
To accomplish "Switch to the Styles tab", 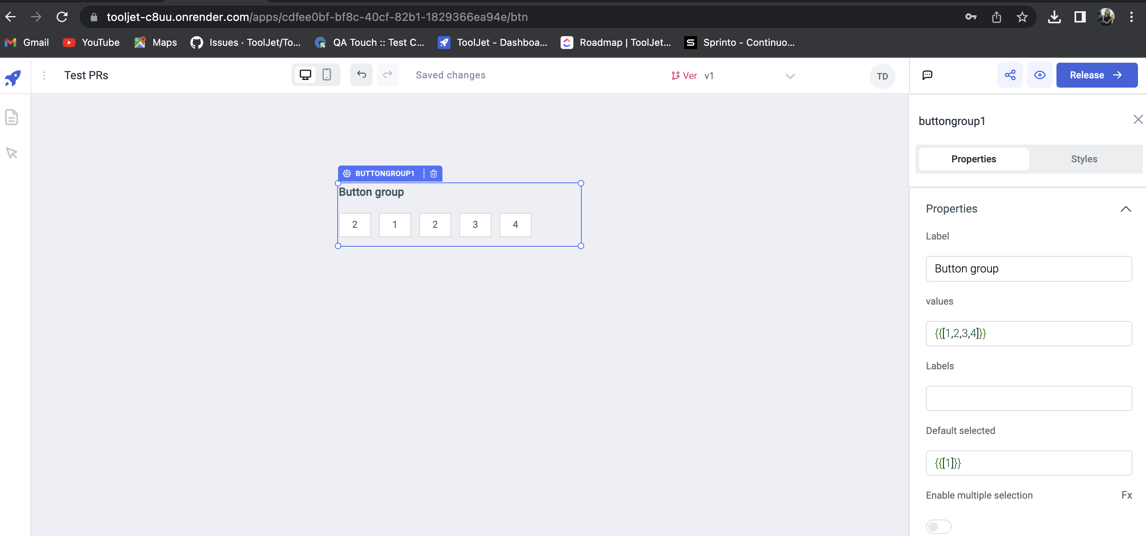I will 1084,159.
